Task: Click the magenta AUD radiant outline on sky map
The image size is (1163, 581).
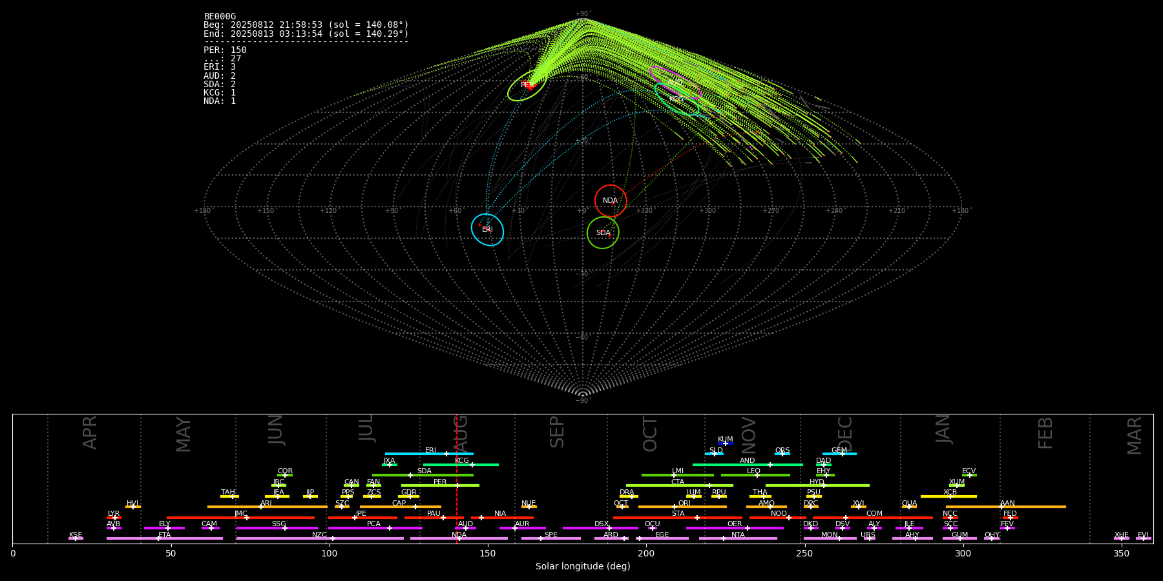Action: coord(675,82)
